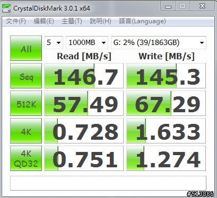Click the 512K write result 67.29
This screenshot has height=198, width=217.
pyautogui.click(x=166, y=103)
